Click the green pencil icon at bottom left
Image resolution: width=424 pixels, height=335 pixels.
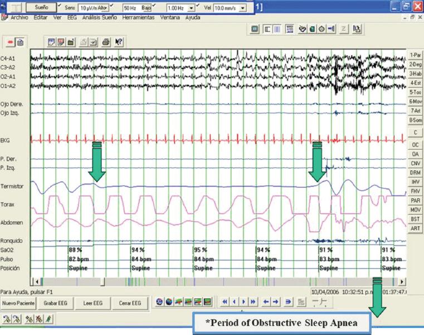[48, 318]
